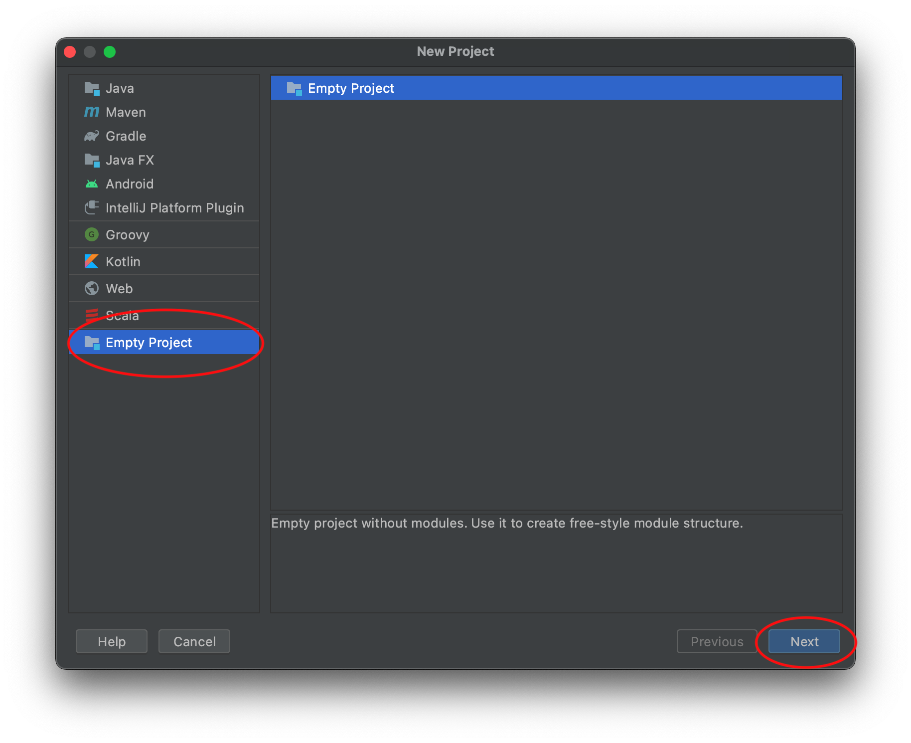This screenshot has height=743, width=911.
Task: Click the Java FX folder icon
Action: coord(92,160)
